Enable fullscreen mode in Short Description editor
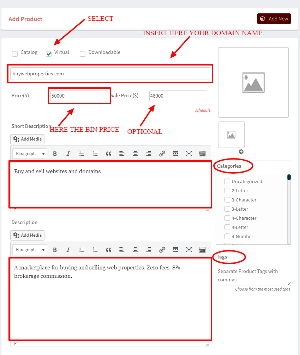 189,154
